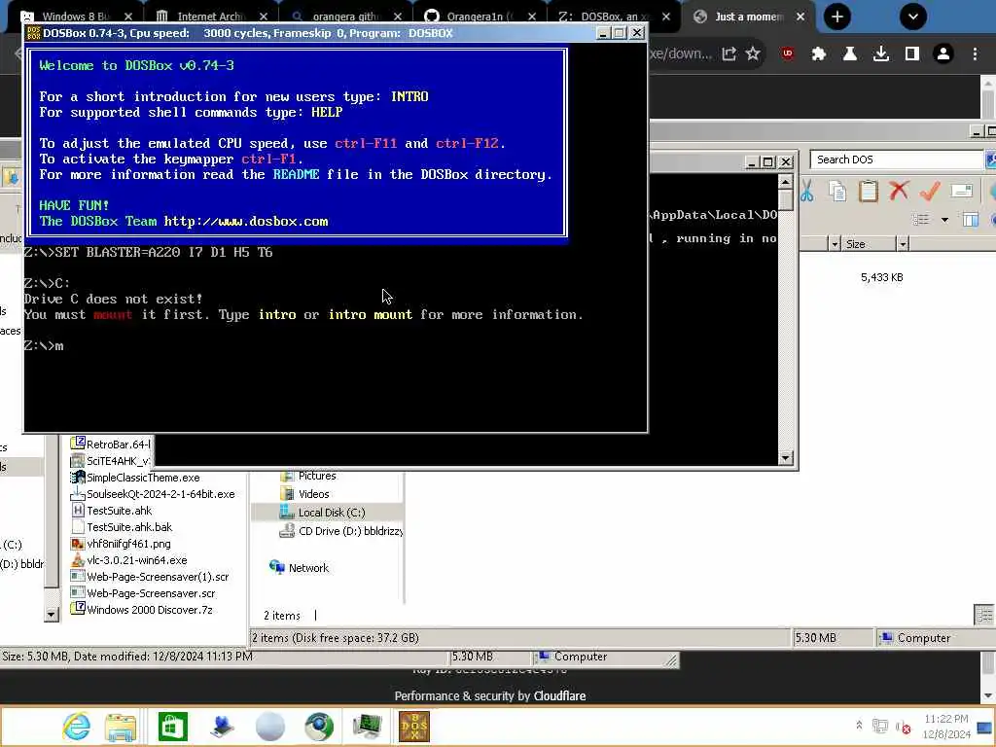Screen dimensions: 996x747
Task: Click the Rename icon in Explorer toolbar
Action: (x=962, y=191)
